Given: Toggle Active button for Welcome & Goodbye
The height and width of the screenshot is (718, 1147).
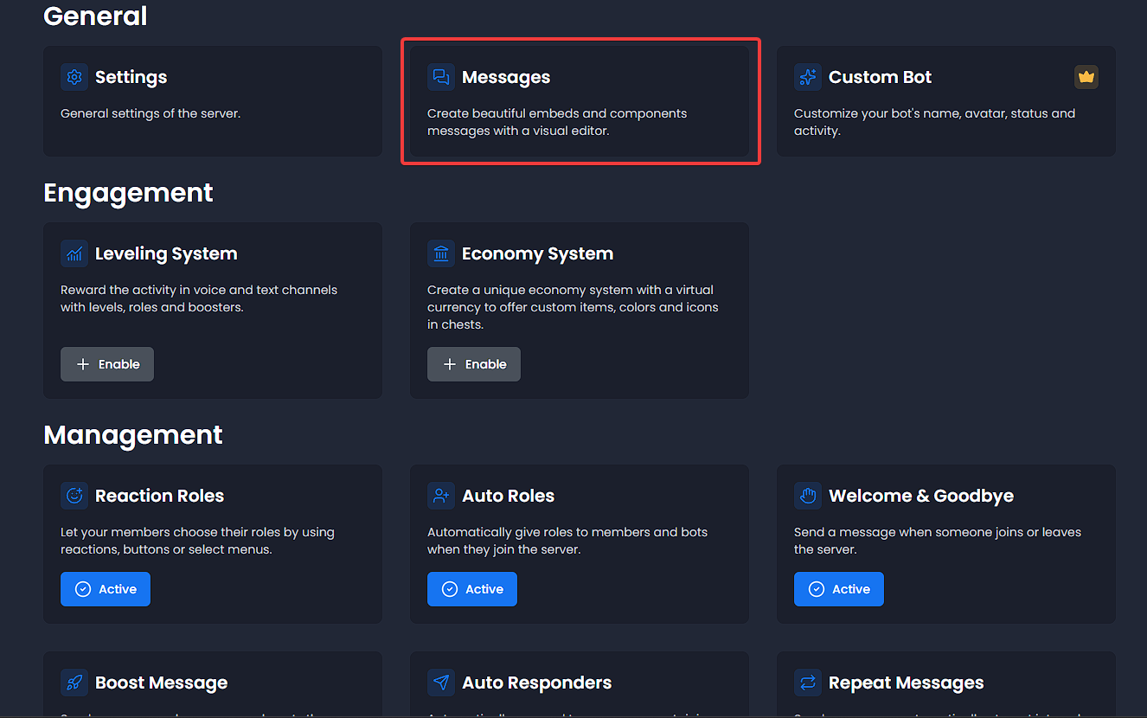Looking at the screenshot, I should click(839, 589).
